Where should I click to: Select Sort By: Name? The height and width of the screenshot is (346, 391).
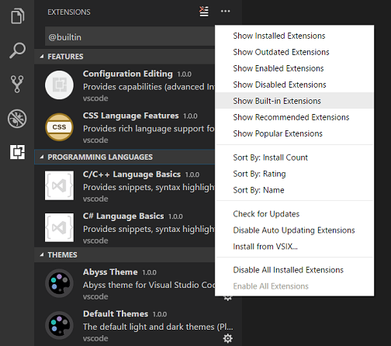point(294,190)
